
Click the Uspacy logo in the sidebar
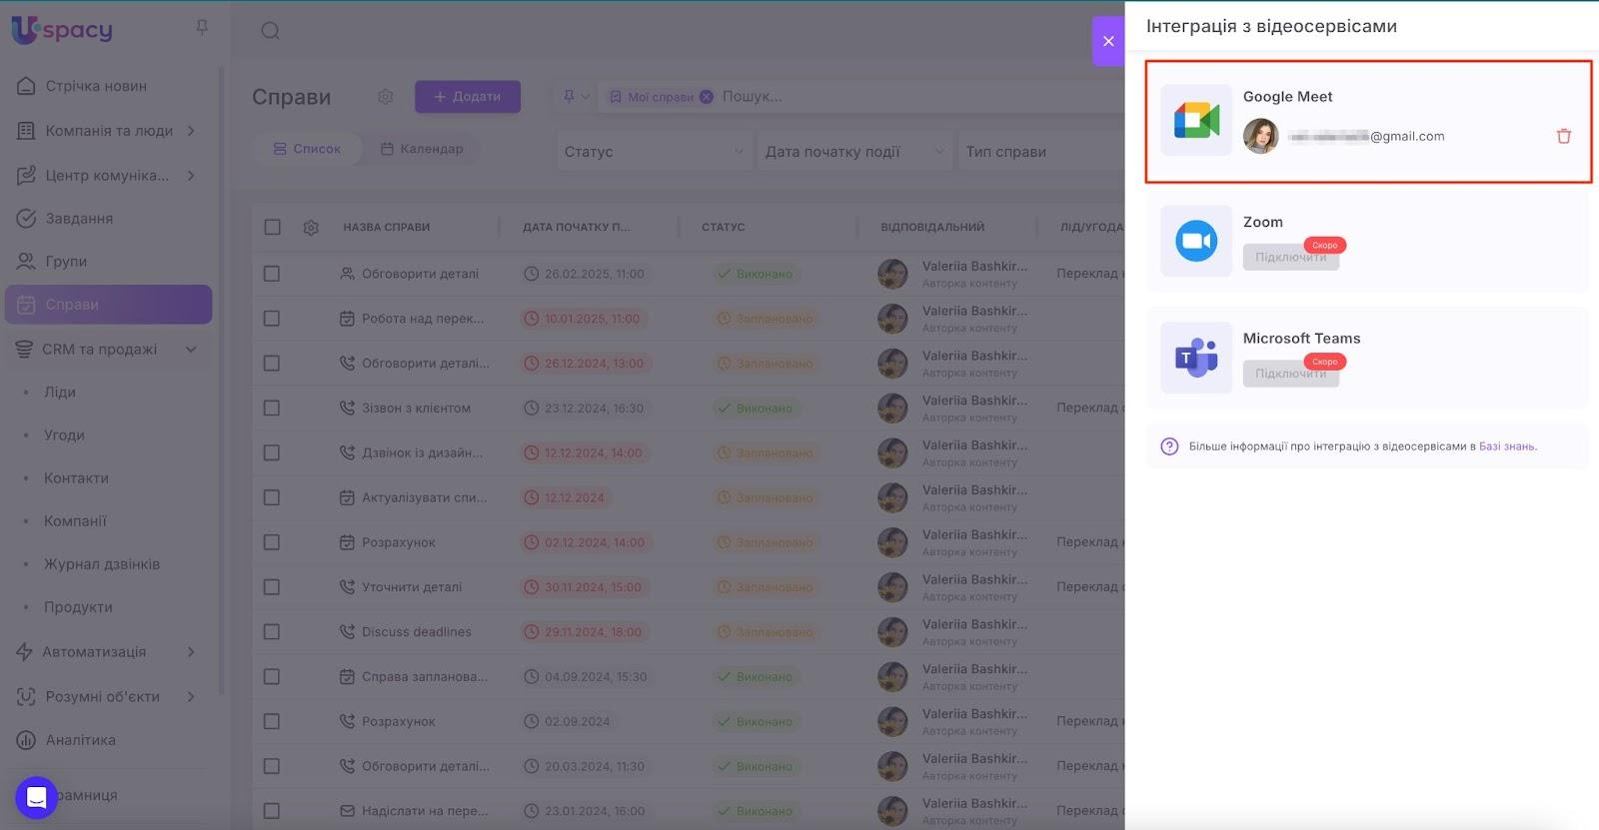pyautogui.click(x=62, y=30)
